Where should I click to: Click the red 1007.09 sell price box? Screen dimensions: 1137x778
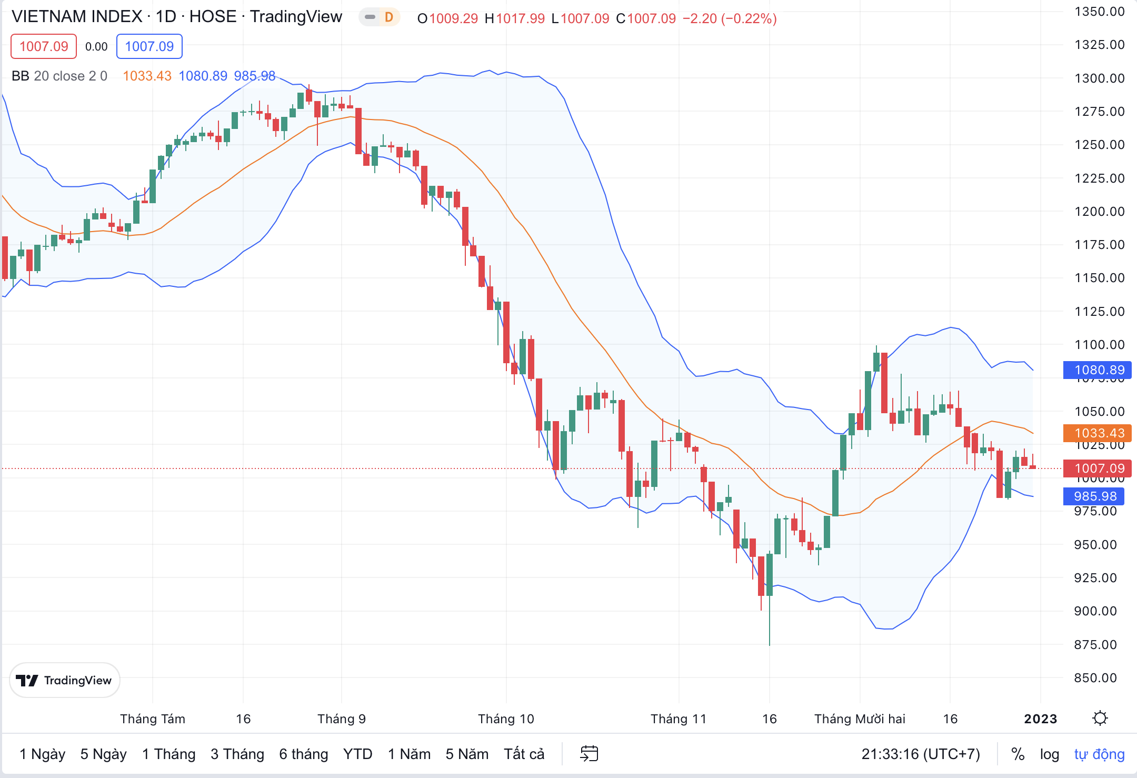pos(44,46)
